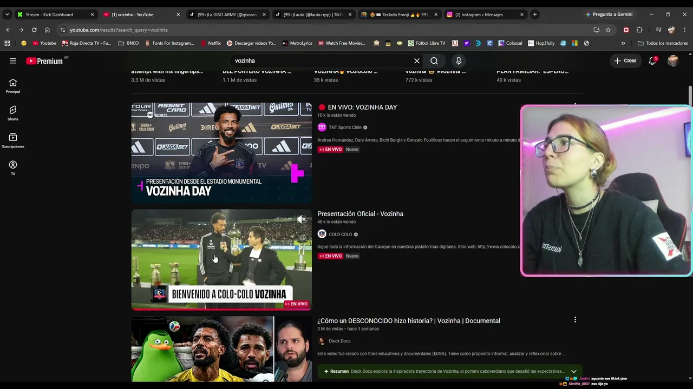693x389 pixels.
Task: Open the Hop3fully bookmark
Action: [541, 43]
